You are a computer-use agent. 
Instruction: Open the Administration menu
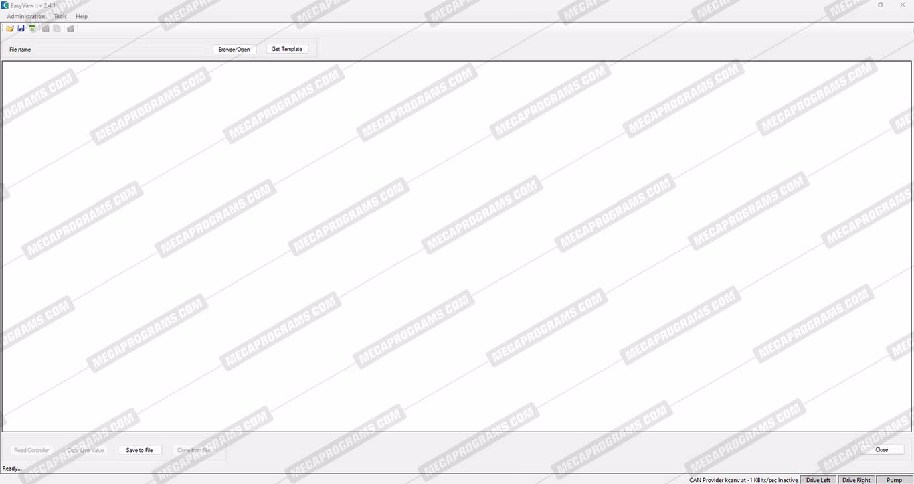26,16
